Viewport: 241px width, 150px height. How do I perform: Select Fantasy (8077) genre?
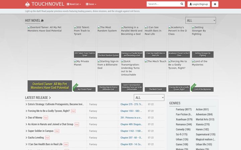[x=184, y=109]
